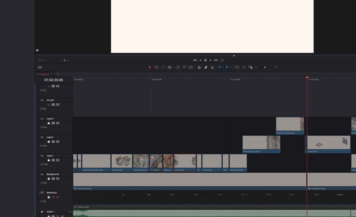Toggle auto select on CA_Uni track
Screen dimensions: 356x217
tap(53, 105)
